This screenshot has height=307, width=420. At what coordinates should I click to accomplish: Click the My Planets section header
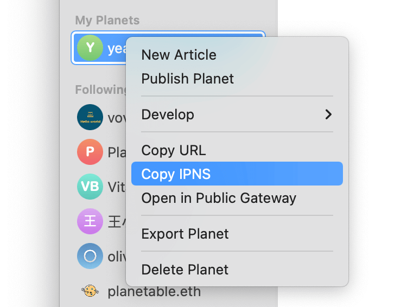[x=107, y=21]
